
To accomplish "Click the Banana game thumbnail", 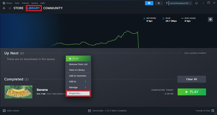I will [x=18, y=92].
